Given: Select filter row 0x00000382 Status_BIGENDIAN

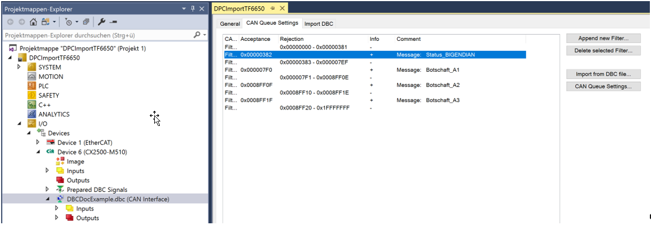Looking at the screenshot, I should click(x=374, y=54).
